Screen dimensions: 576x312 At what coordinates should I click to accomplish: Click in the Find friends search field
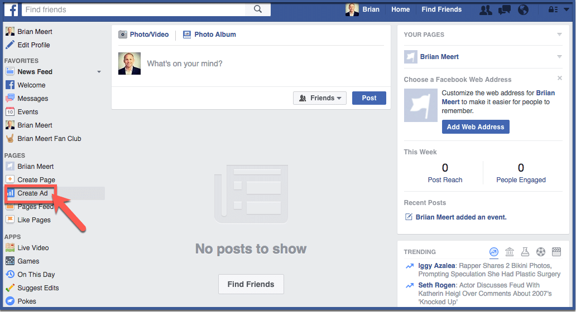(x=134, y=9)
